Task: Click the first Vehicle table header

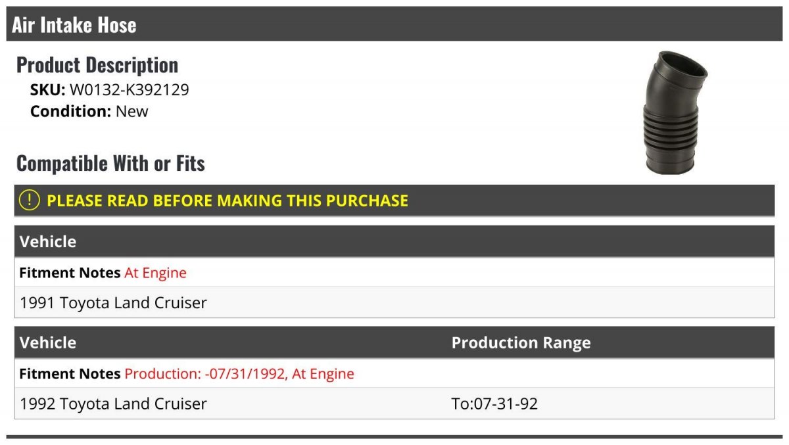Action: (394, 241)
